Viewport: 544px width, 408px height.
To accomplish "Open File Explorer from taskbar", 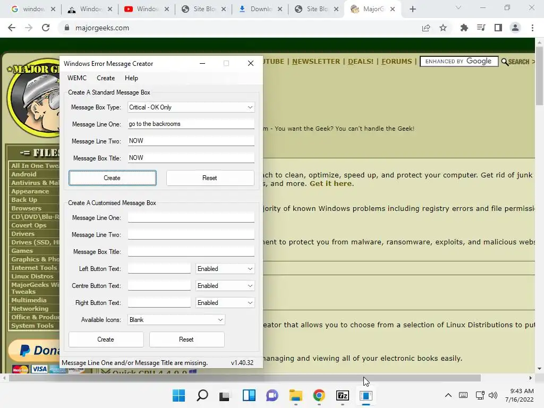I will [295, 395].
